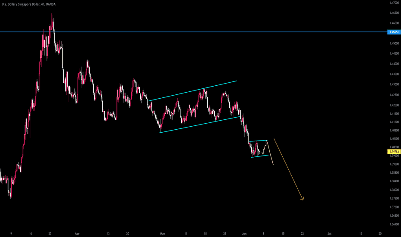The height and width of the screenshot is (237, 401).
Task: Click the 1.37600 price axis label
Action: 394,198
